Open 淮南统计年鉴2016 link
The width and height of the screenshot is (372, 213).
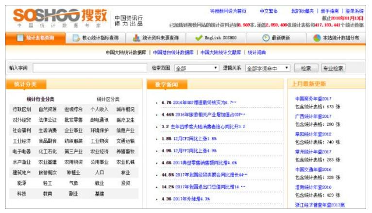click(x=313, y=187)
